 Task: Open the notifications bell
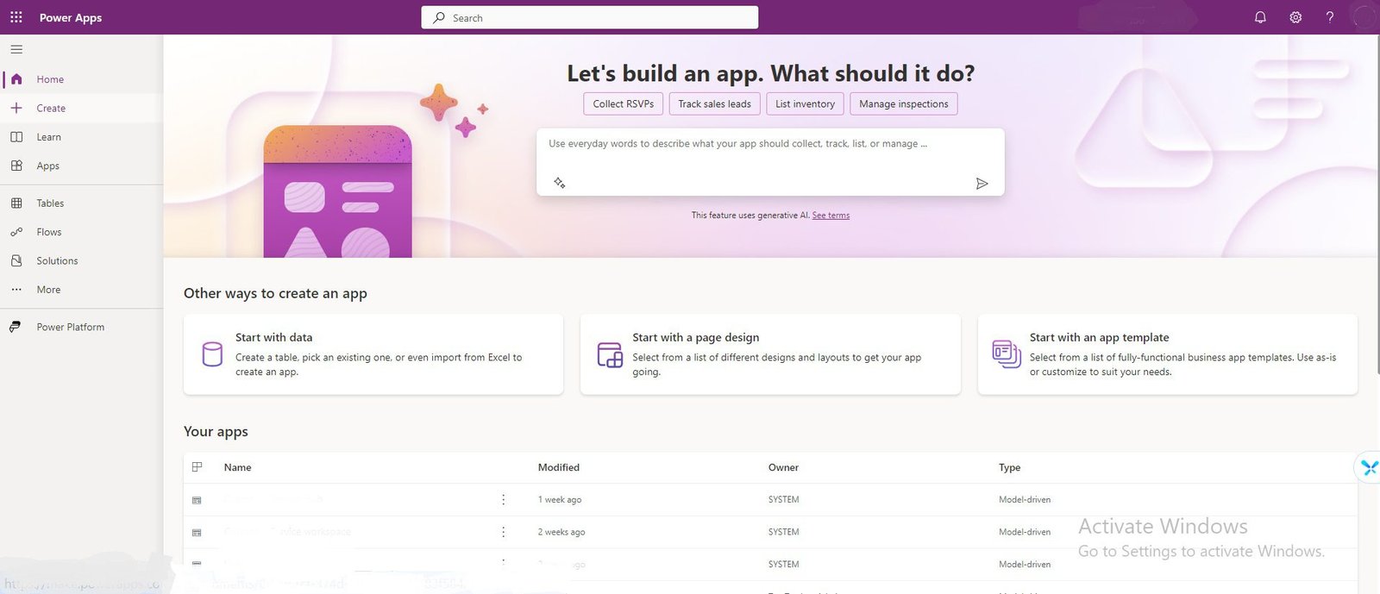(1260, 17)
